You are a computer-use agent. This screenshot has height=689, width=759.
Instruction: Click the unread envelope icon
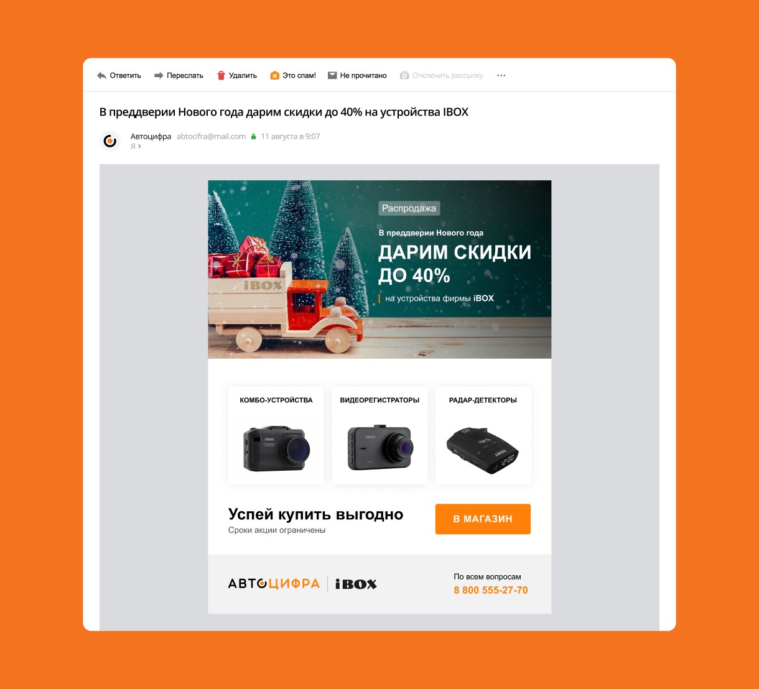tap(332, 75)
